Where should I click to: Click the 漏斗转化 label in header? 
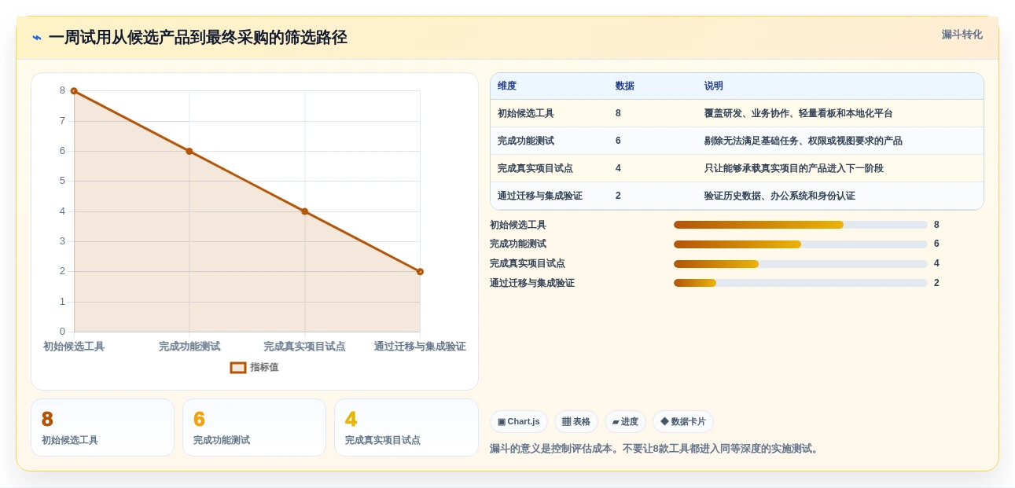[x=962, y=35]
